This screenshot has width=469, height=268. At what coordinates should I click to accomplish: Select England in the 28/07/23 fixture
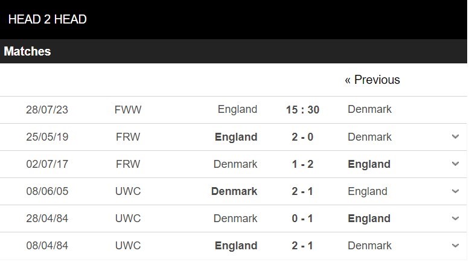point(237,109)
